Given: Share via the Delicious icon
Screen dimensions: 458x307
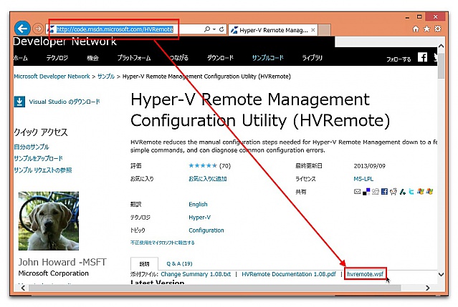Looking at the screenshot, I should click(x=366, y=192).
